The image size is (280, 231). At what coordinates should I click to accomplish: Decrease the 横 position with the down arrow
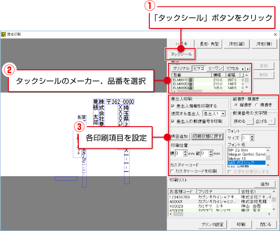point(185,155)
